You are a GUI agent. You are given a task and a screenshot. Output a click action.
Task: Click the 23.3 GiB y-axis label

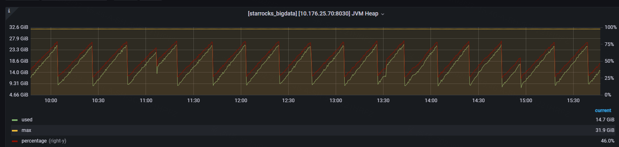point(19,50)
